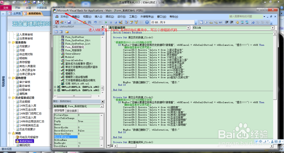The height and width of the screenshot is (153, 284).
Task: Run the macro with the green play icon
Action: pyautogui.click(x=106, y=22)
